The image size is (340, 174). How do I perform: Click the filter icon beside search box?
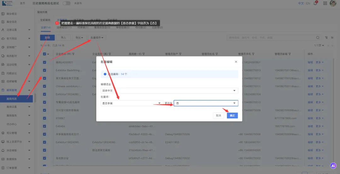(x=326, y=38)
